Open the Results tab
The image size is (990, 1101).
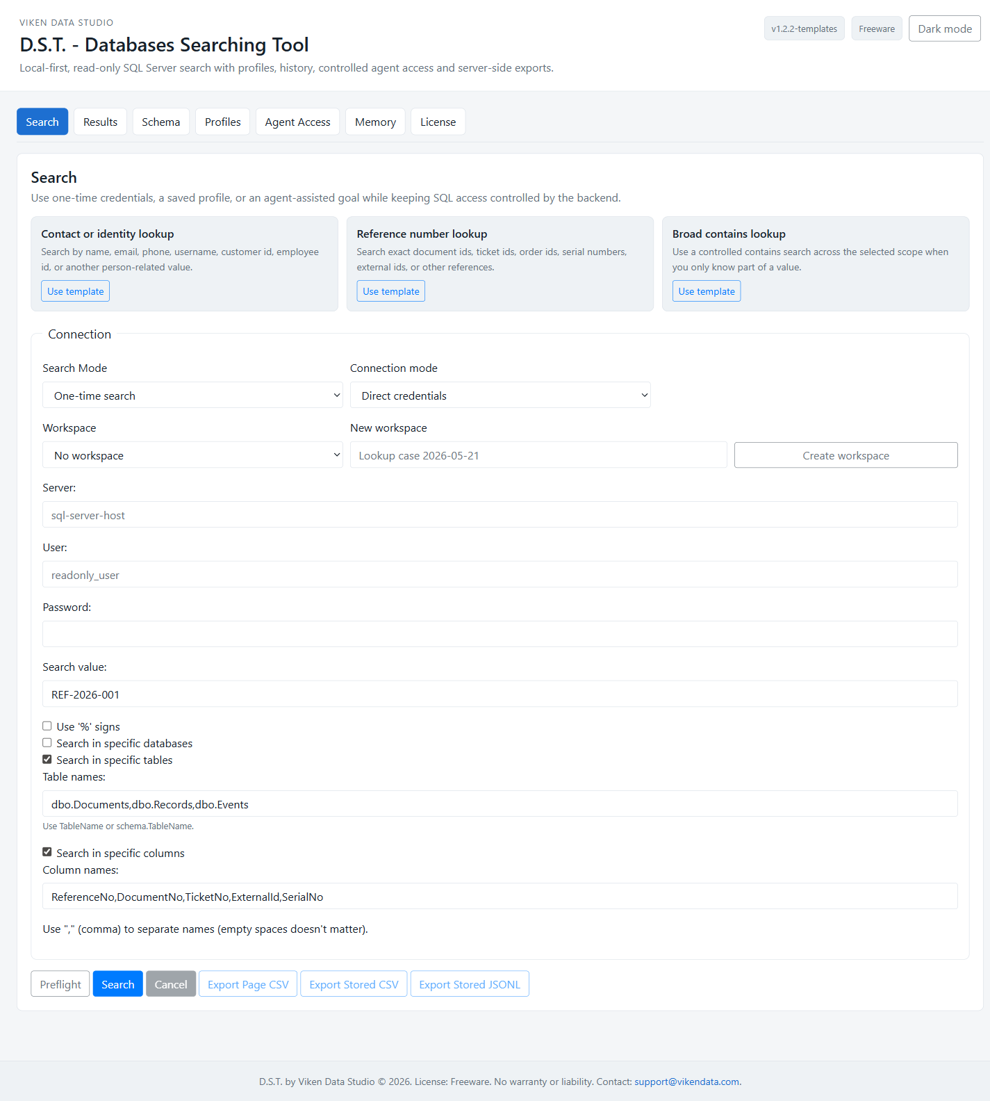(100, 122)
